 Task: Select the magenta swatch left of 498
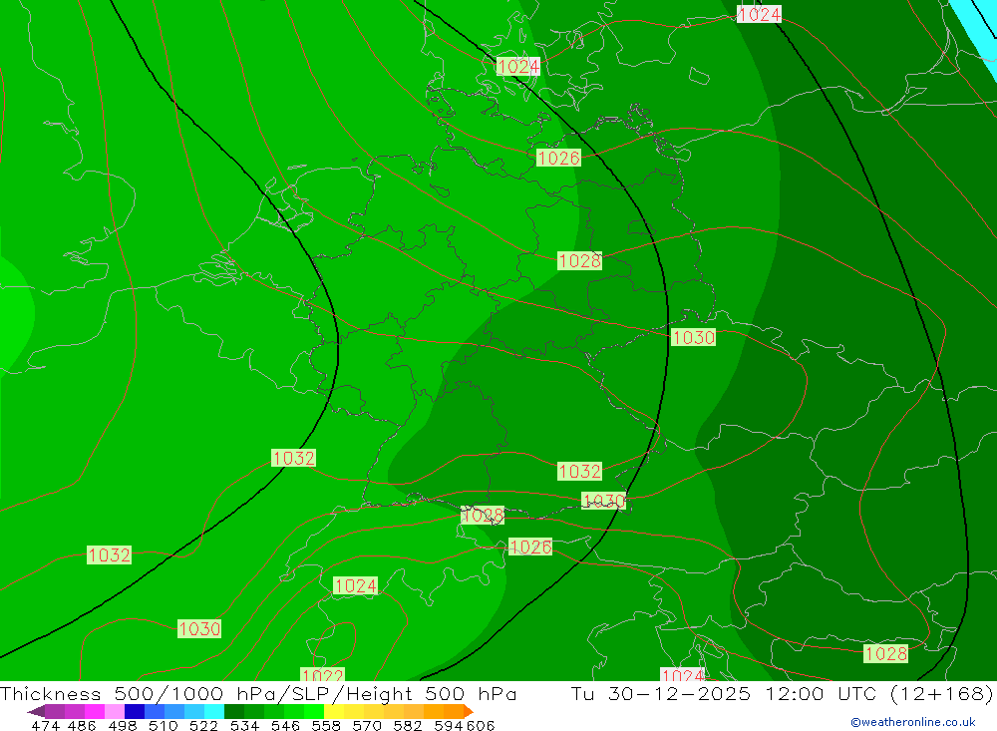point(95,711)
